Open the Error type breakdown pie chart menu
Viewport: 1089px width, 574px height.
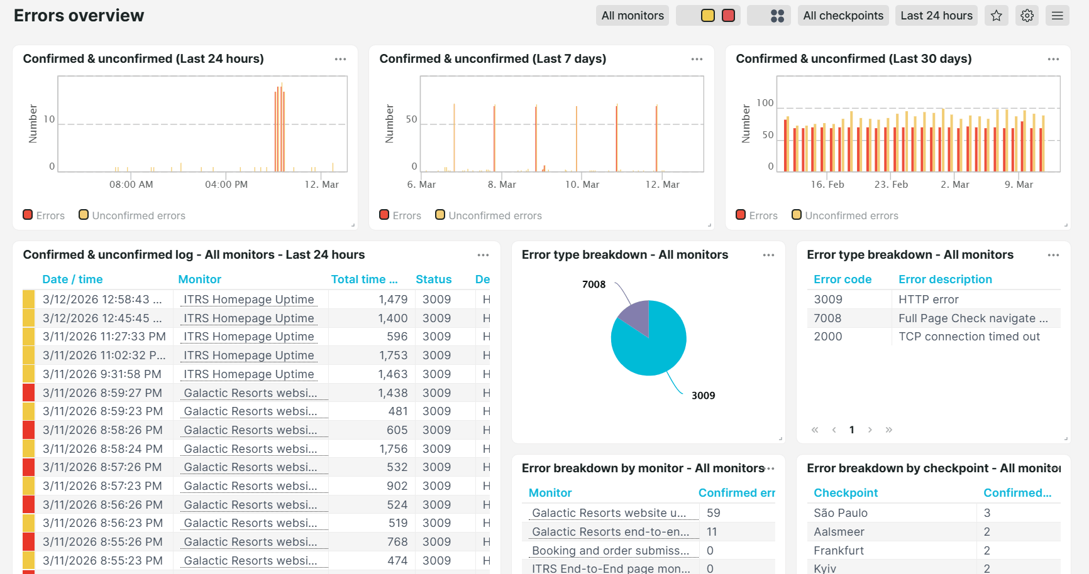(768, 255)
